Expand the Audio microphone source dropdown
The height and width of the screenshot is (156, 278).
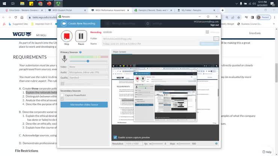coord(88,72)
